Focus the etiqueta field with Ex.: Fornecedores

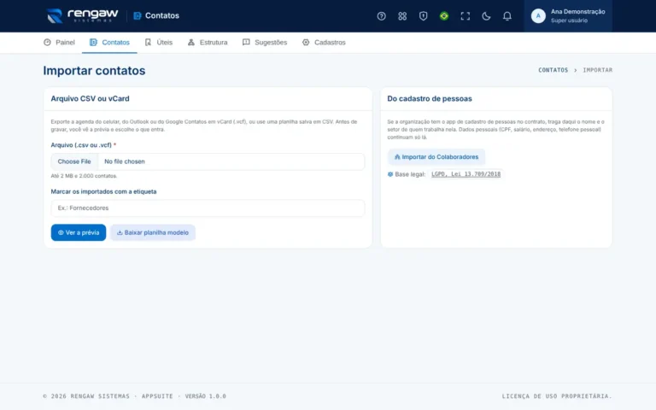point(208,208)
